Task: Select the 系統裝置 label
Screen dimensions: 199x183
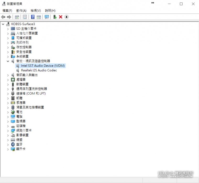Action: pos(22,56)
